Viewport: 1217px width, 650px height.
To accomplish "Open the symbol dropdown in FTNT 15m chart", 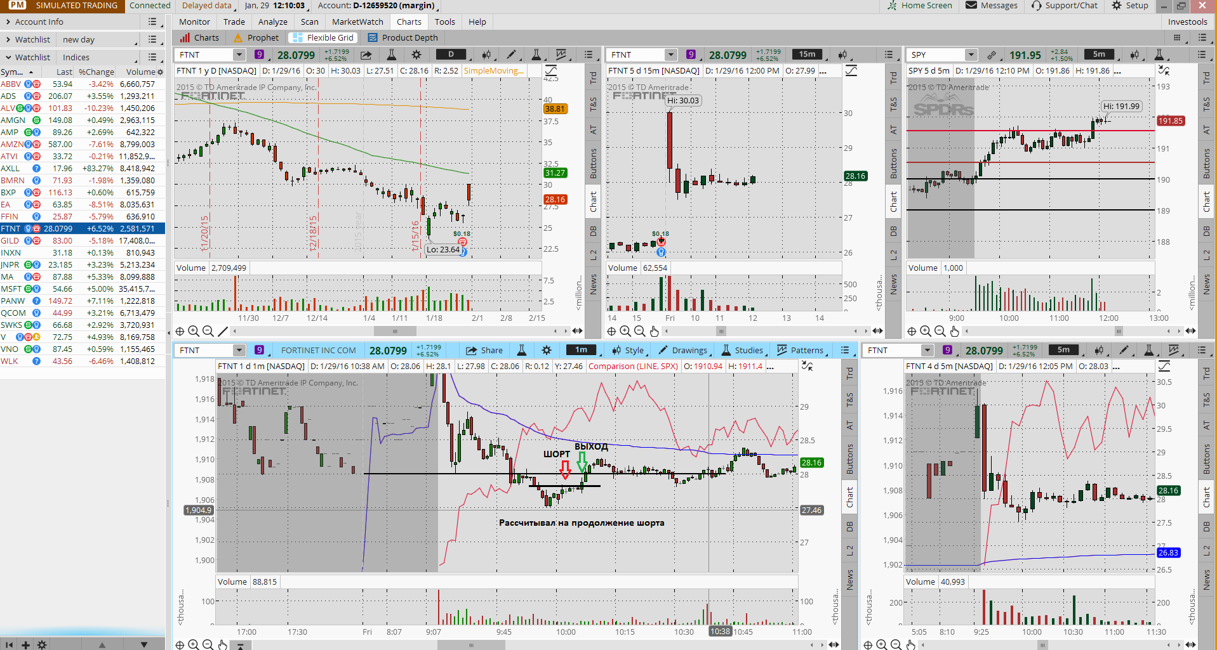I will point(670,55).
